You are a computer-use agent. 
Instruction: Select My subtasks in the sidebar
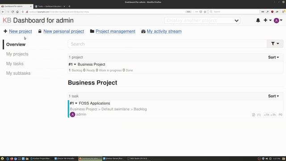18,73
